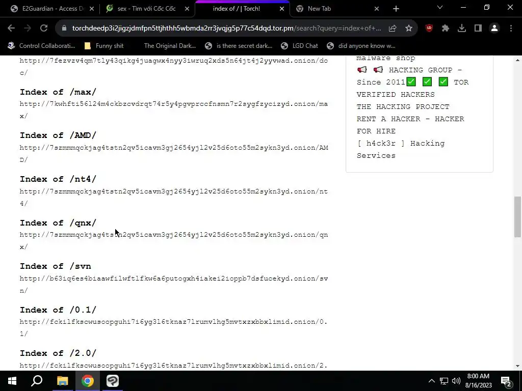Open the LGD Chat bookmark
Viewport: 522px width, 391px height.
pyautogui.click(x=299, y=46)
